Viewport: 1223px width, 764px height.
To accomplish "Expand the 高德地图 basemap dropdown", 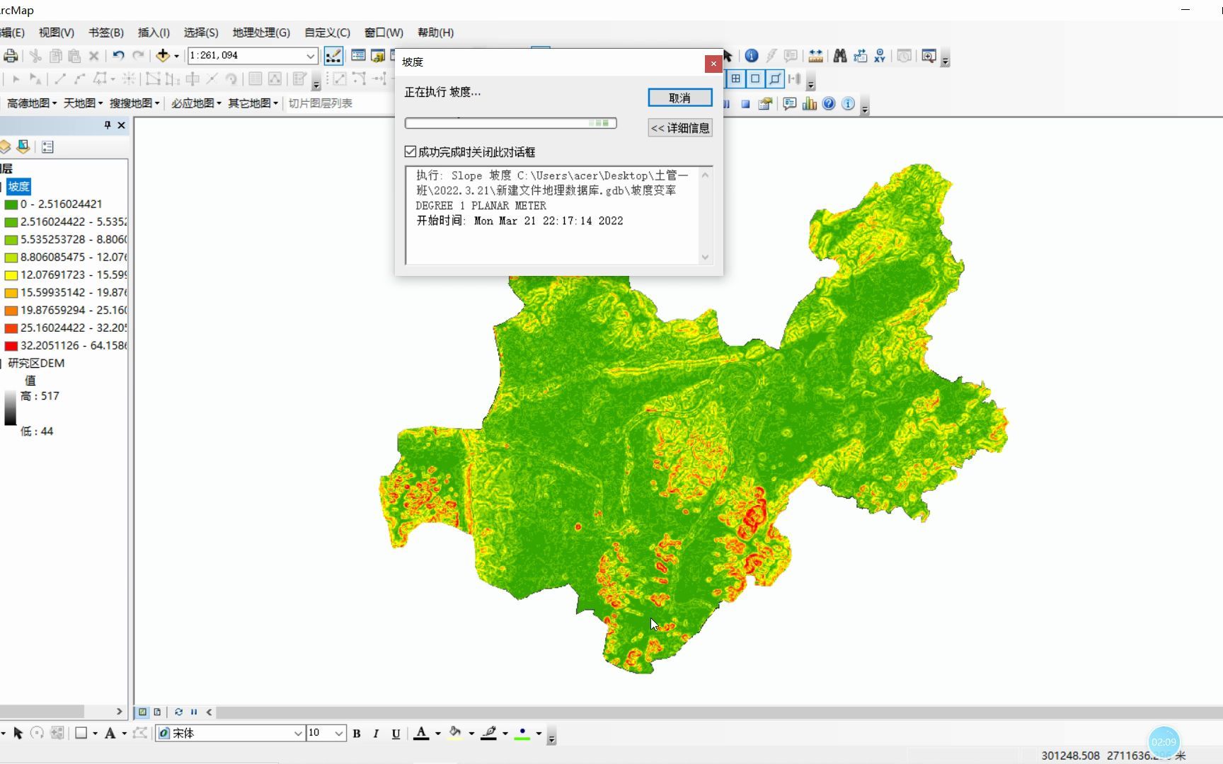I will pyautogui.click(x=54, y=103).
